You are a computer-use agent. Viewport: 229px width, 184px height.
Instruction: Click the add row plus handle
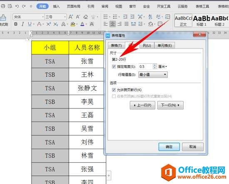tap(109, 176)
